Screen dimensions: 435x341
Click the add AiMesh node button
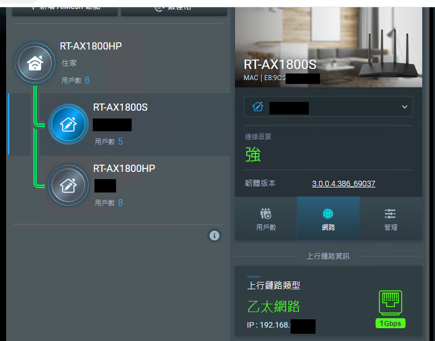point(65,11)
